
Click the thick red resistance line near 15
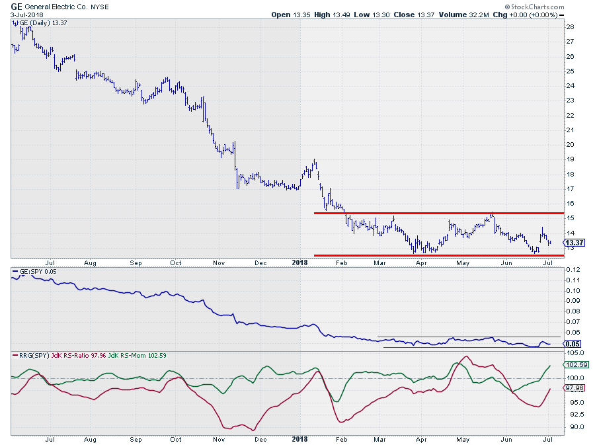click(x=439, y=213)
